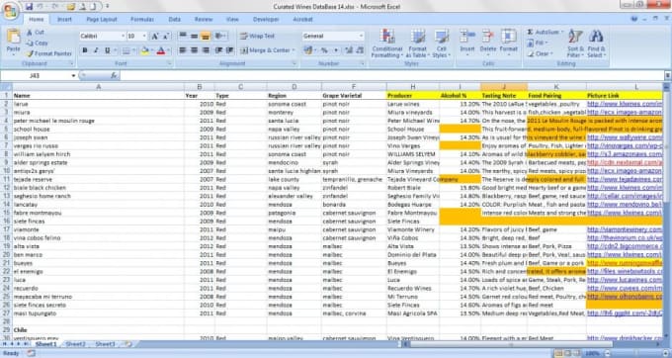Toggle Wrap Text
Screen dimensions: 672x358
(257, 36)
